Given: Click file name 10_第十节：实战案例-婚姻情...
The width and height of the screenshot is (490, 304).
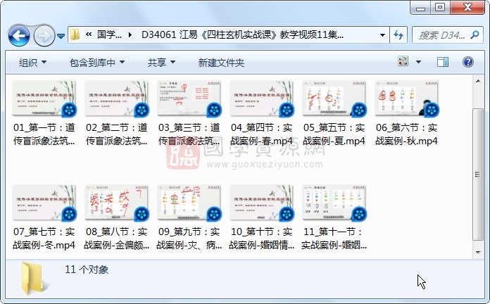Looking at the screenshot, I should coord(262,238).
